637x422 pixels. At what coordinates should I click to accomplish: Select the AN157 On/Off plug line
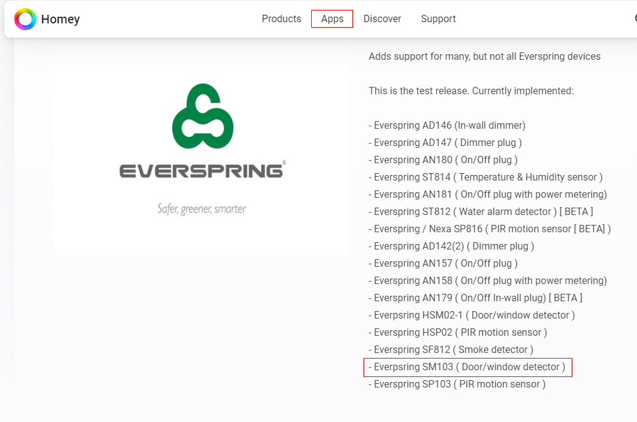443,264
